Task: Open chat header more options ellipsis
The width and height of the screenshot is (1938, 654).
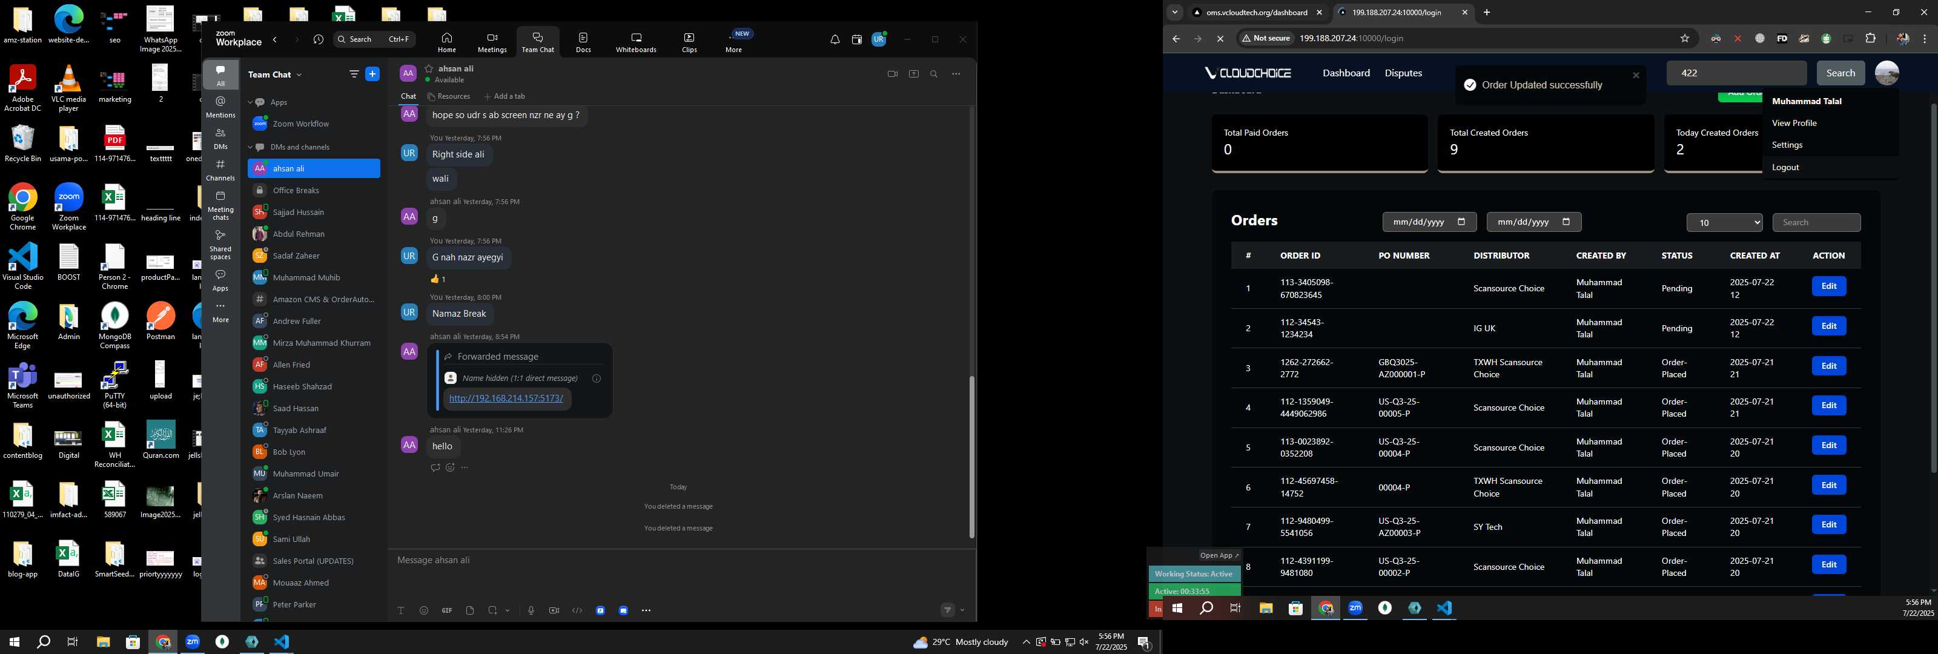Action: [956, 74]
